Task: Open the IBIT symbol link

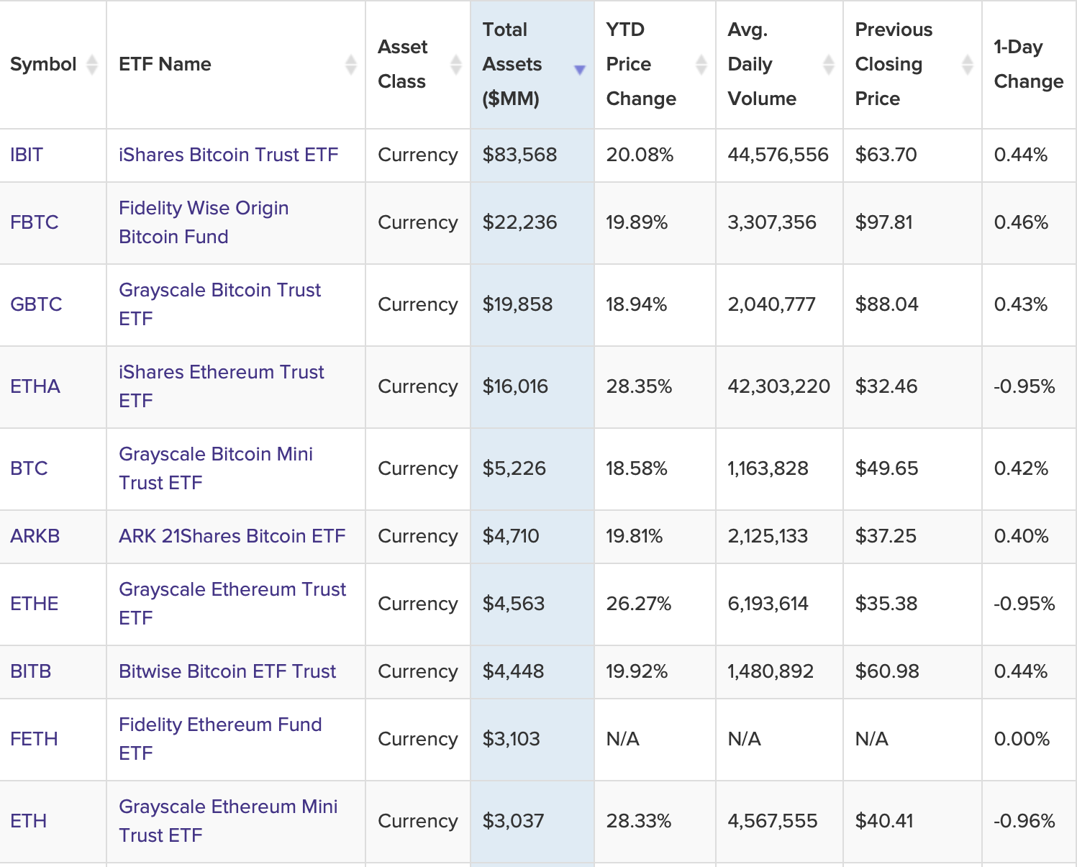Action: (27, 155)
